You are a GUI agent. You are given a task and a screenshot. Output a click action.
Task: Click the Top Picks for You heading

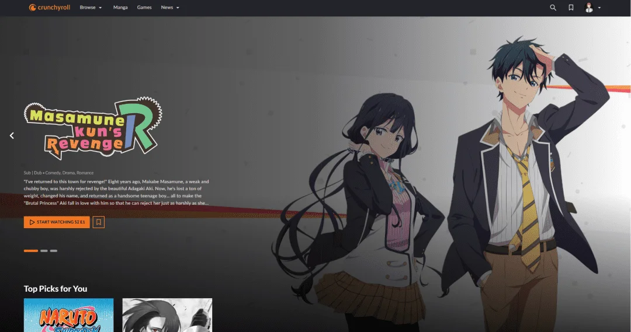[56, 289]
